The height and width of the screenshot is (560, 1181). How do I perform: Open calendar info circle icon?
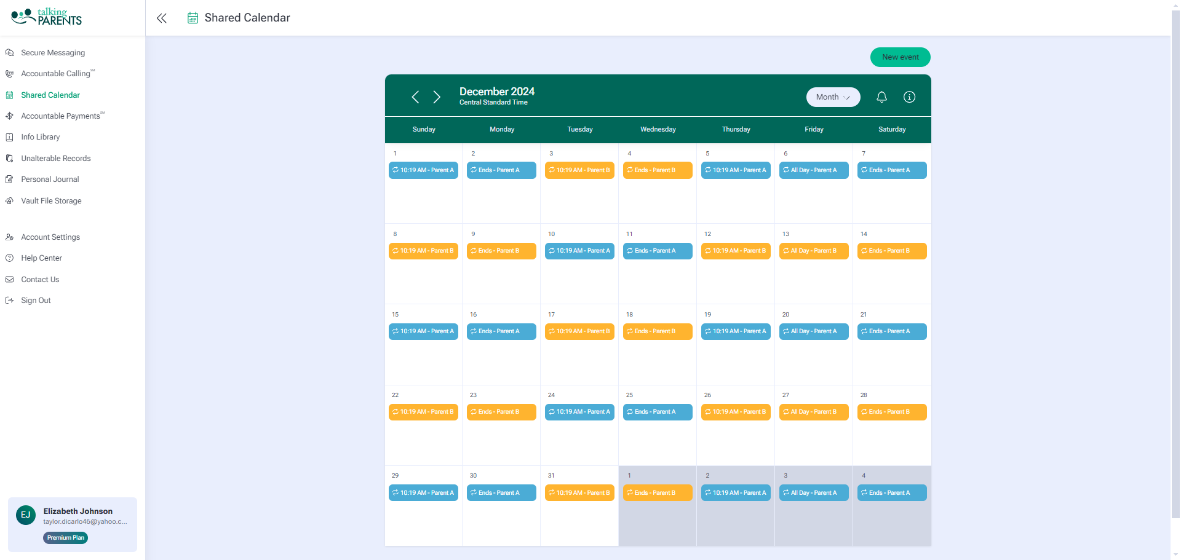point(909,97)
